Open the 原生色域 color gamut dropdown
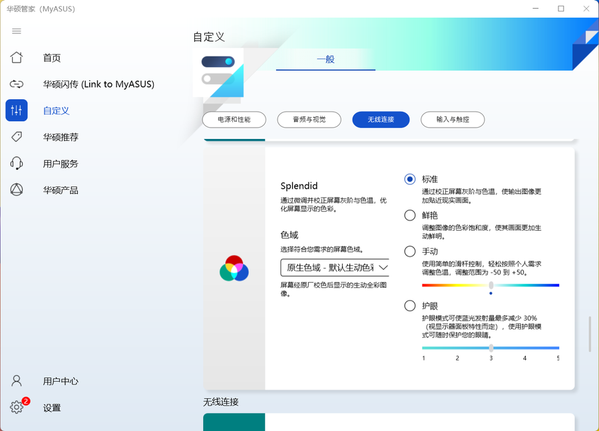Image resolution: width=599 pixels, height=431 pixels. (x=336, y=267)
